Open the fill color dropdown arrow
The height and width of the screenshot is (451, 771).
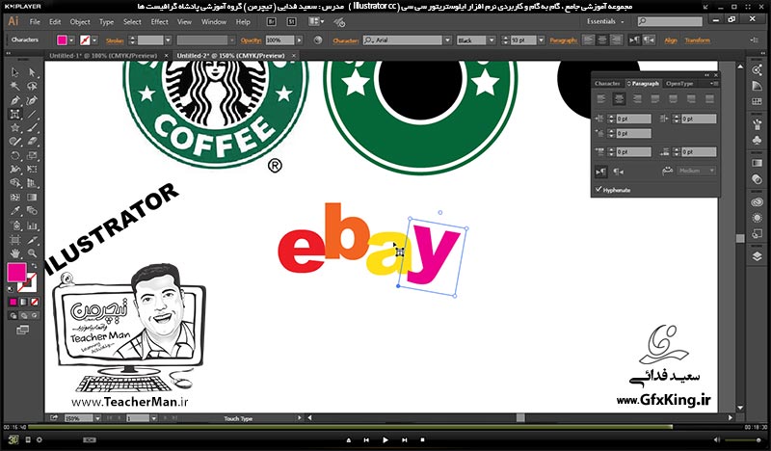71,40
